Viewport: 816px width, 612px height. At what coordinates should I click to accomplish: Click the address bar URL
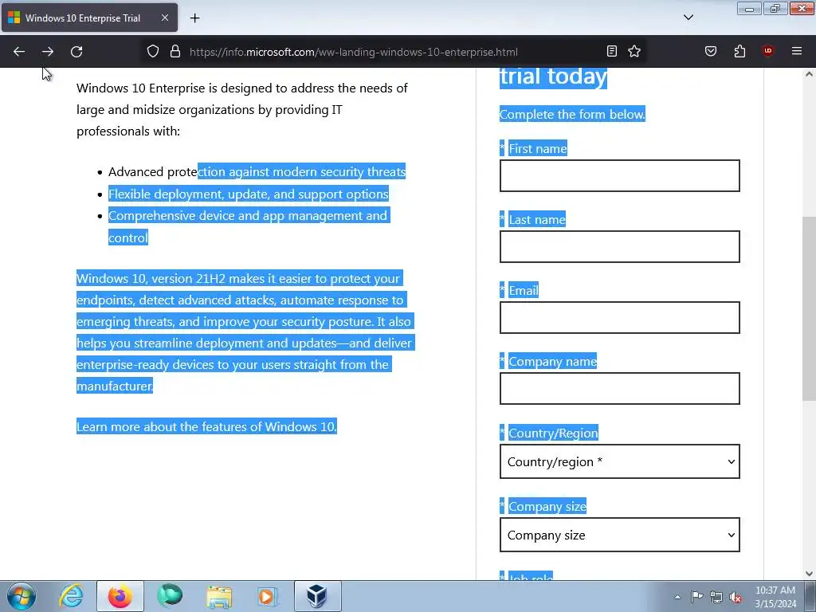[353, 52]
